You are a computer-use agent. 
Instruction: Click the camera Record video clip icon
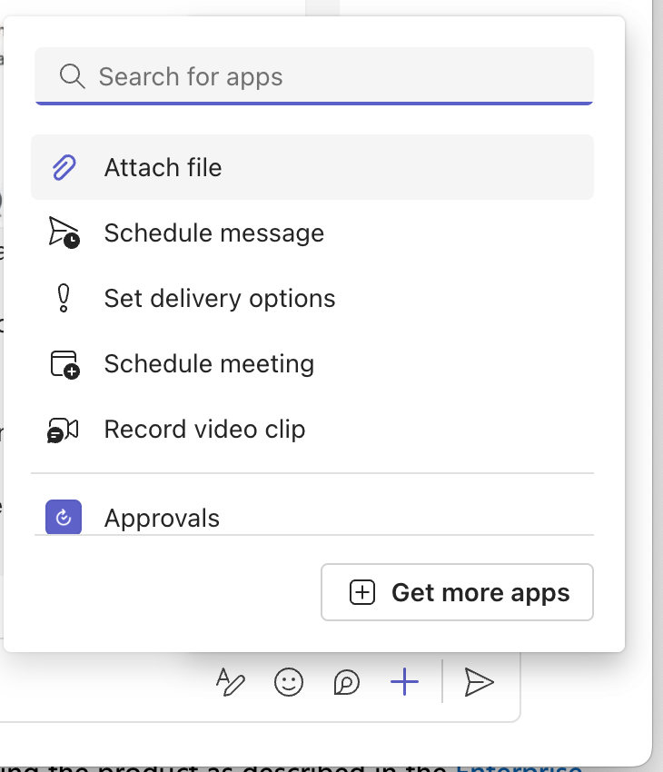63,430
